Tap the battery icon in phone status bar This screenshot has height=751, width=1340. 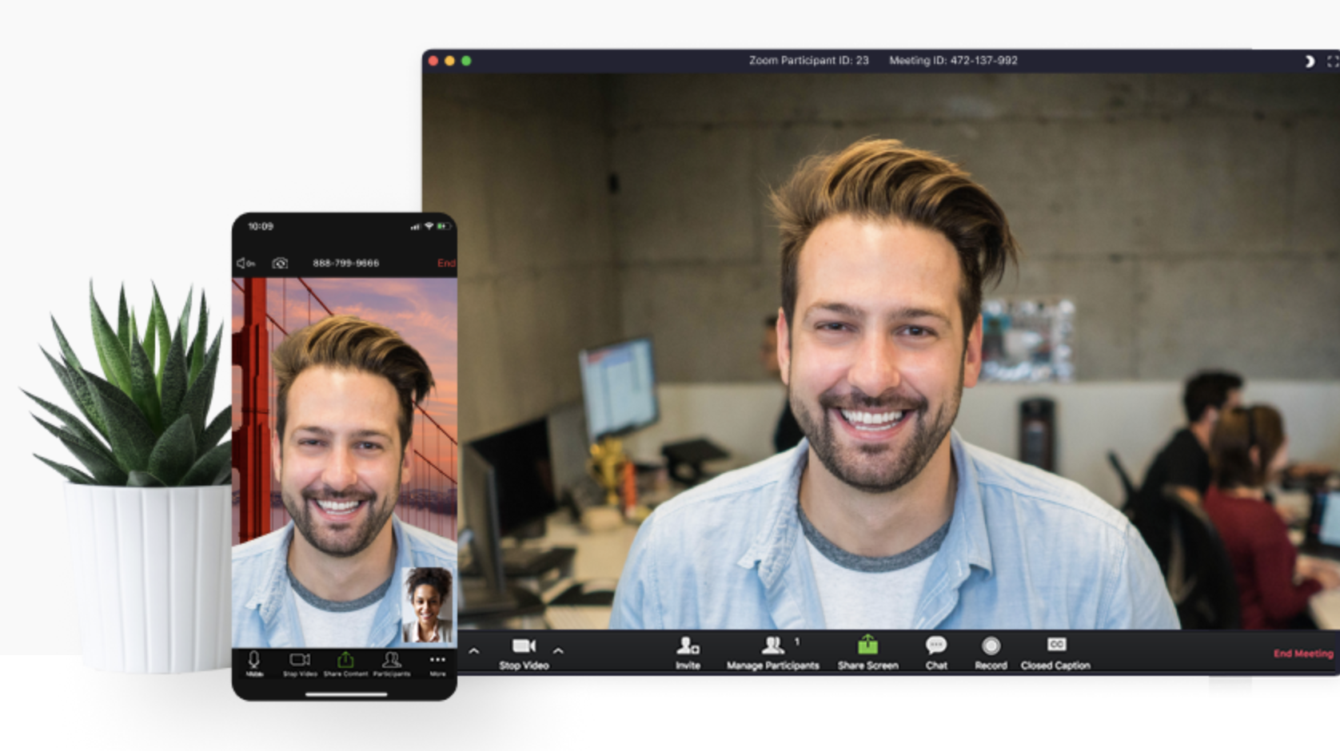tap(443, 227)
